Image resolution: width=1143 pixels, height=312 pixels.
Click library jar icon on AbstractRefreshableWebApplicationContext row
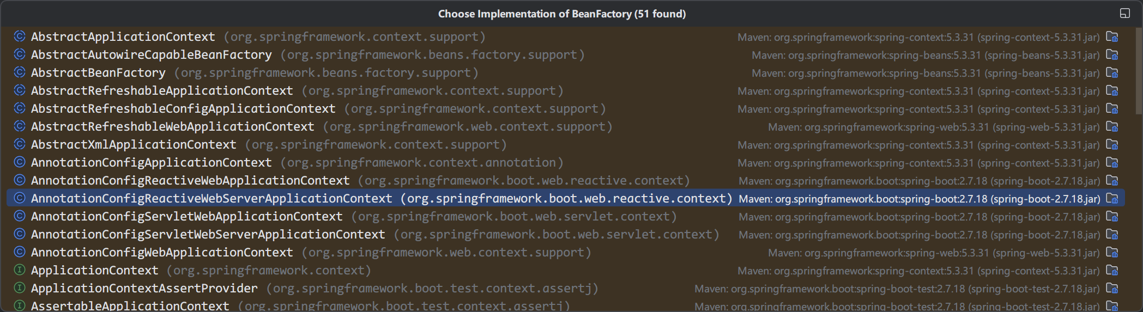[x=1112, y=127]
